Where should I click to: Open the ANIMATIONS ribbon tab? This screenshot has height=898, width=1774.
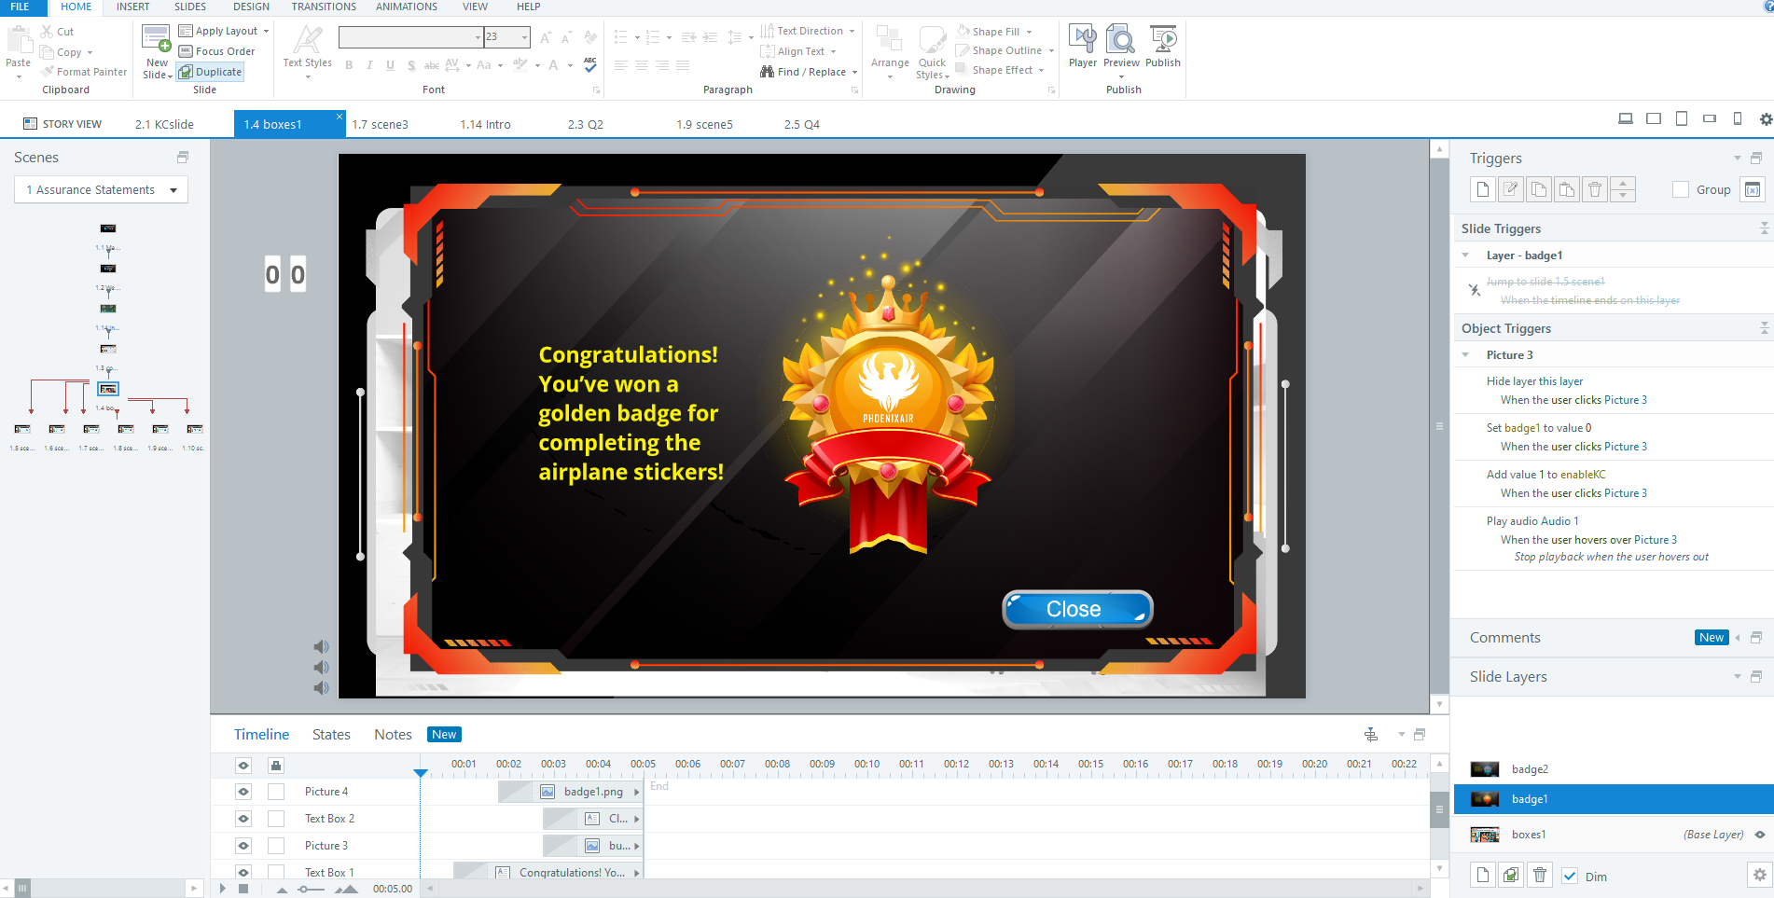click(x=406, y=7)
